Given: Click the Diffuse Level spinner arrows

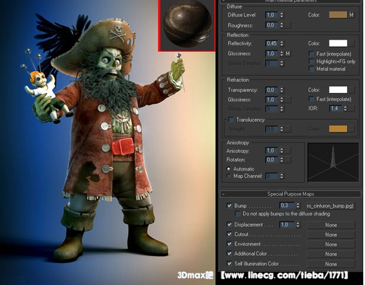Looking at the screenshot, I should [281, 15].
